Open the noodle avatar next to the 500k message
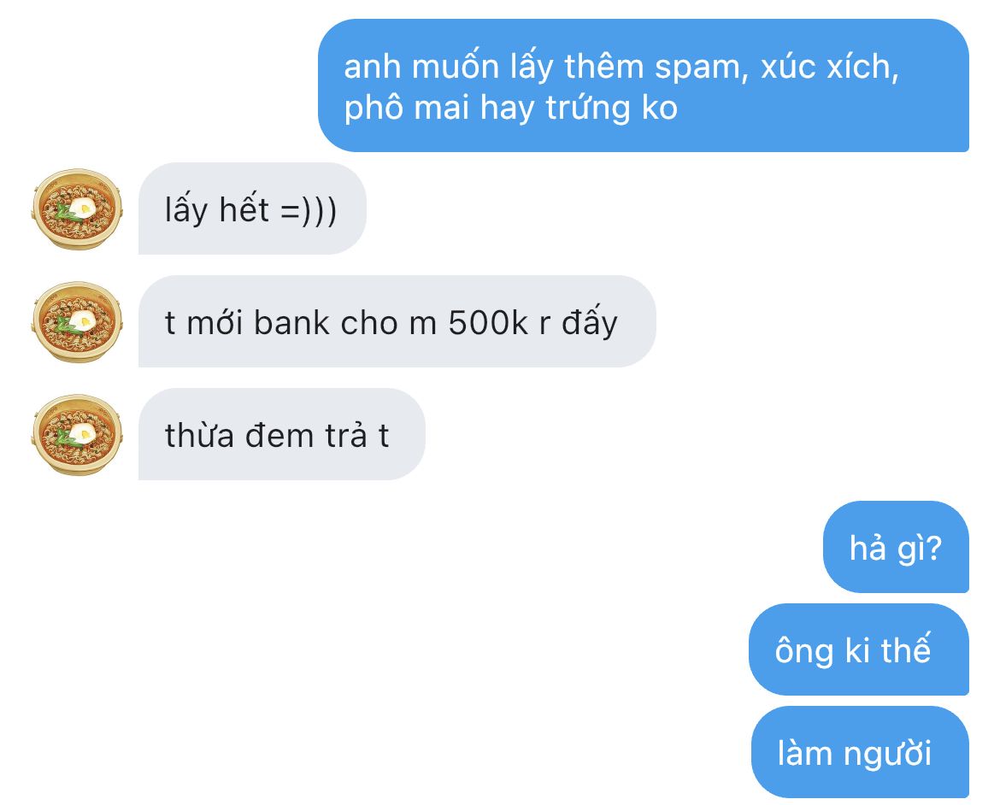The image size is (1000, 805). pos(77,322)
